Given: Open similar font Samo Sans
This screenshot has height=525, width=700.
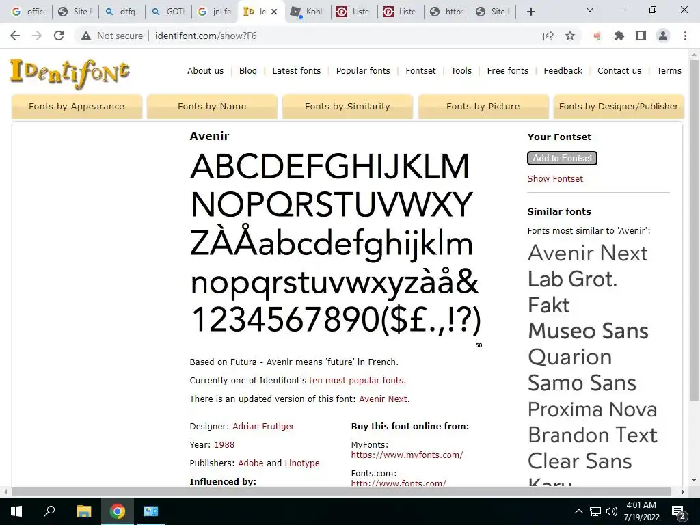Looking at the screenshot, I should [x=582, y=383].
